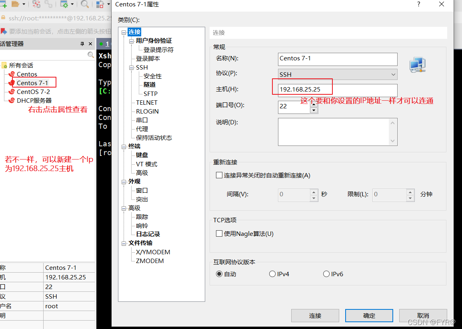
Task: Click the session icon beside the name field
Action: (417, 65)
